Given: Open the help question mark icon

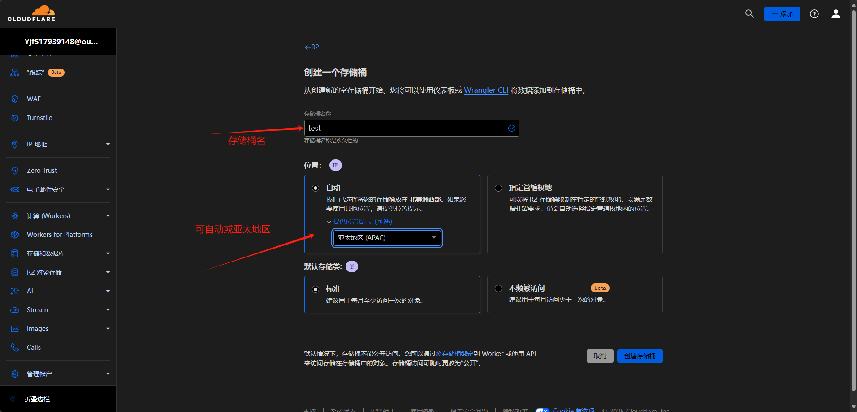Looking at the screenshot, I should (814, 14).
